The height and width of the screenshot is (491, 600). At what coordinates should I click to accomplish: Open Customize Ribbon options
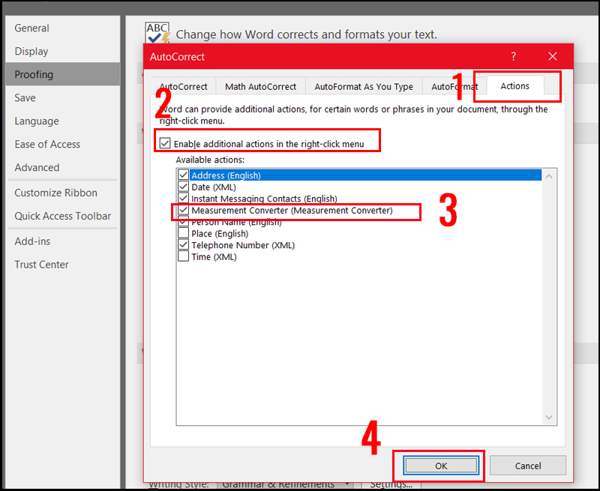coord(63,193)
